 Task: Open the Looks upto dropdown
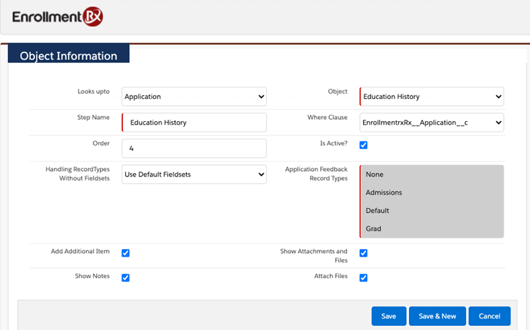point(194,96)
